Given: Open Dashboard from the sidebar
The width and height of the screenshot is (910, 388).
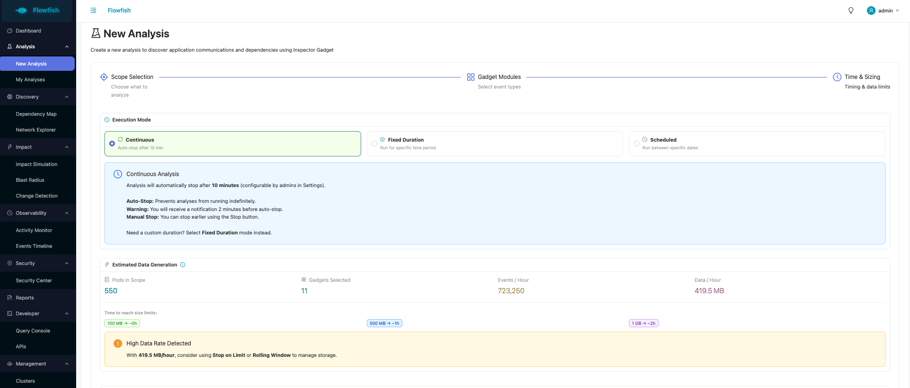Looking at the screenshot, I should pyautogui.click(x=28, y=31).
